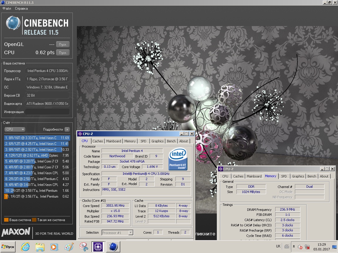Open Mainboard tab in front CPU-Z window
This screenshot has width=338, height=253.
113,141
